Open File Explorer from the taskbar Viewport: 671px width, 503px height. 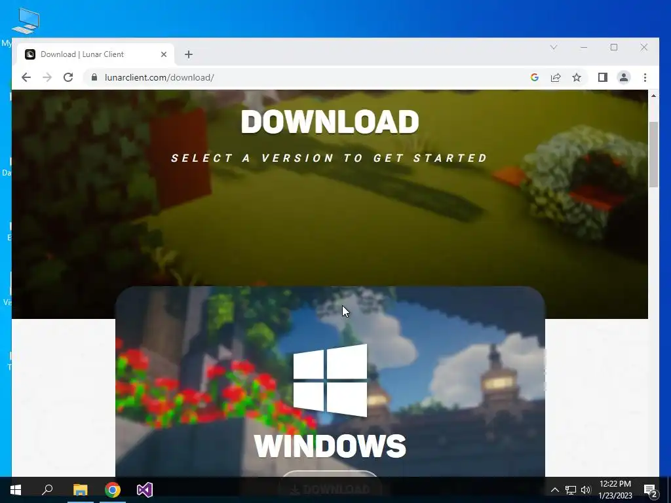coord(80,490)
